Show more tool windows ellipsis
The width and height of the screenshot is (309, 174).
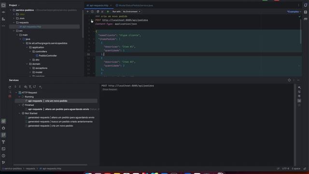[x=3, y=26]
